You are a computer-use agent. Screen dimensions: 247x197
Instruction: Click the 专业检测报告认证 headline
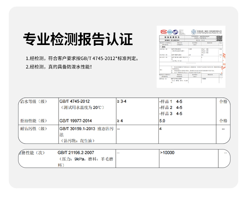[x=78, y=39]
